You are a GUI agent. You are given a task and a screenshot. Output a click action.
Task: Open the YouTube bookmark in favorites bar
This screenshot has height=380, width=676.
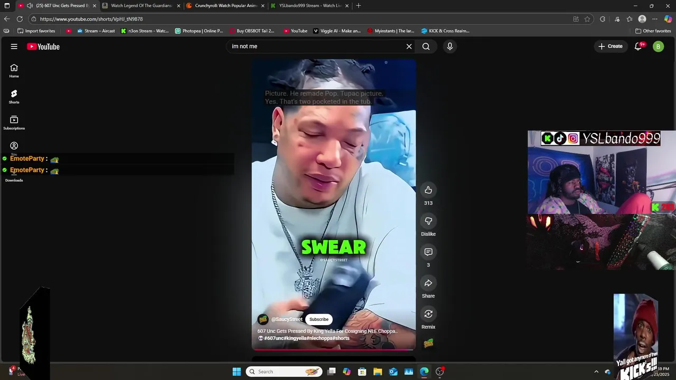295,31
